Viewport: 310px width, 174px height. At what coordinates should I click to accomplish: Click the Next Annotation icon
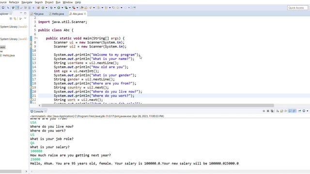click(x=98, y=8)
